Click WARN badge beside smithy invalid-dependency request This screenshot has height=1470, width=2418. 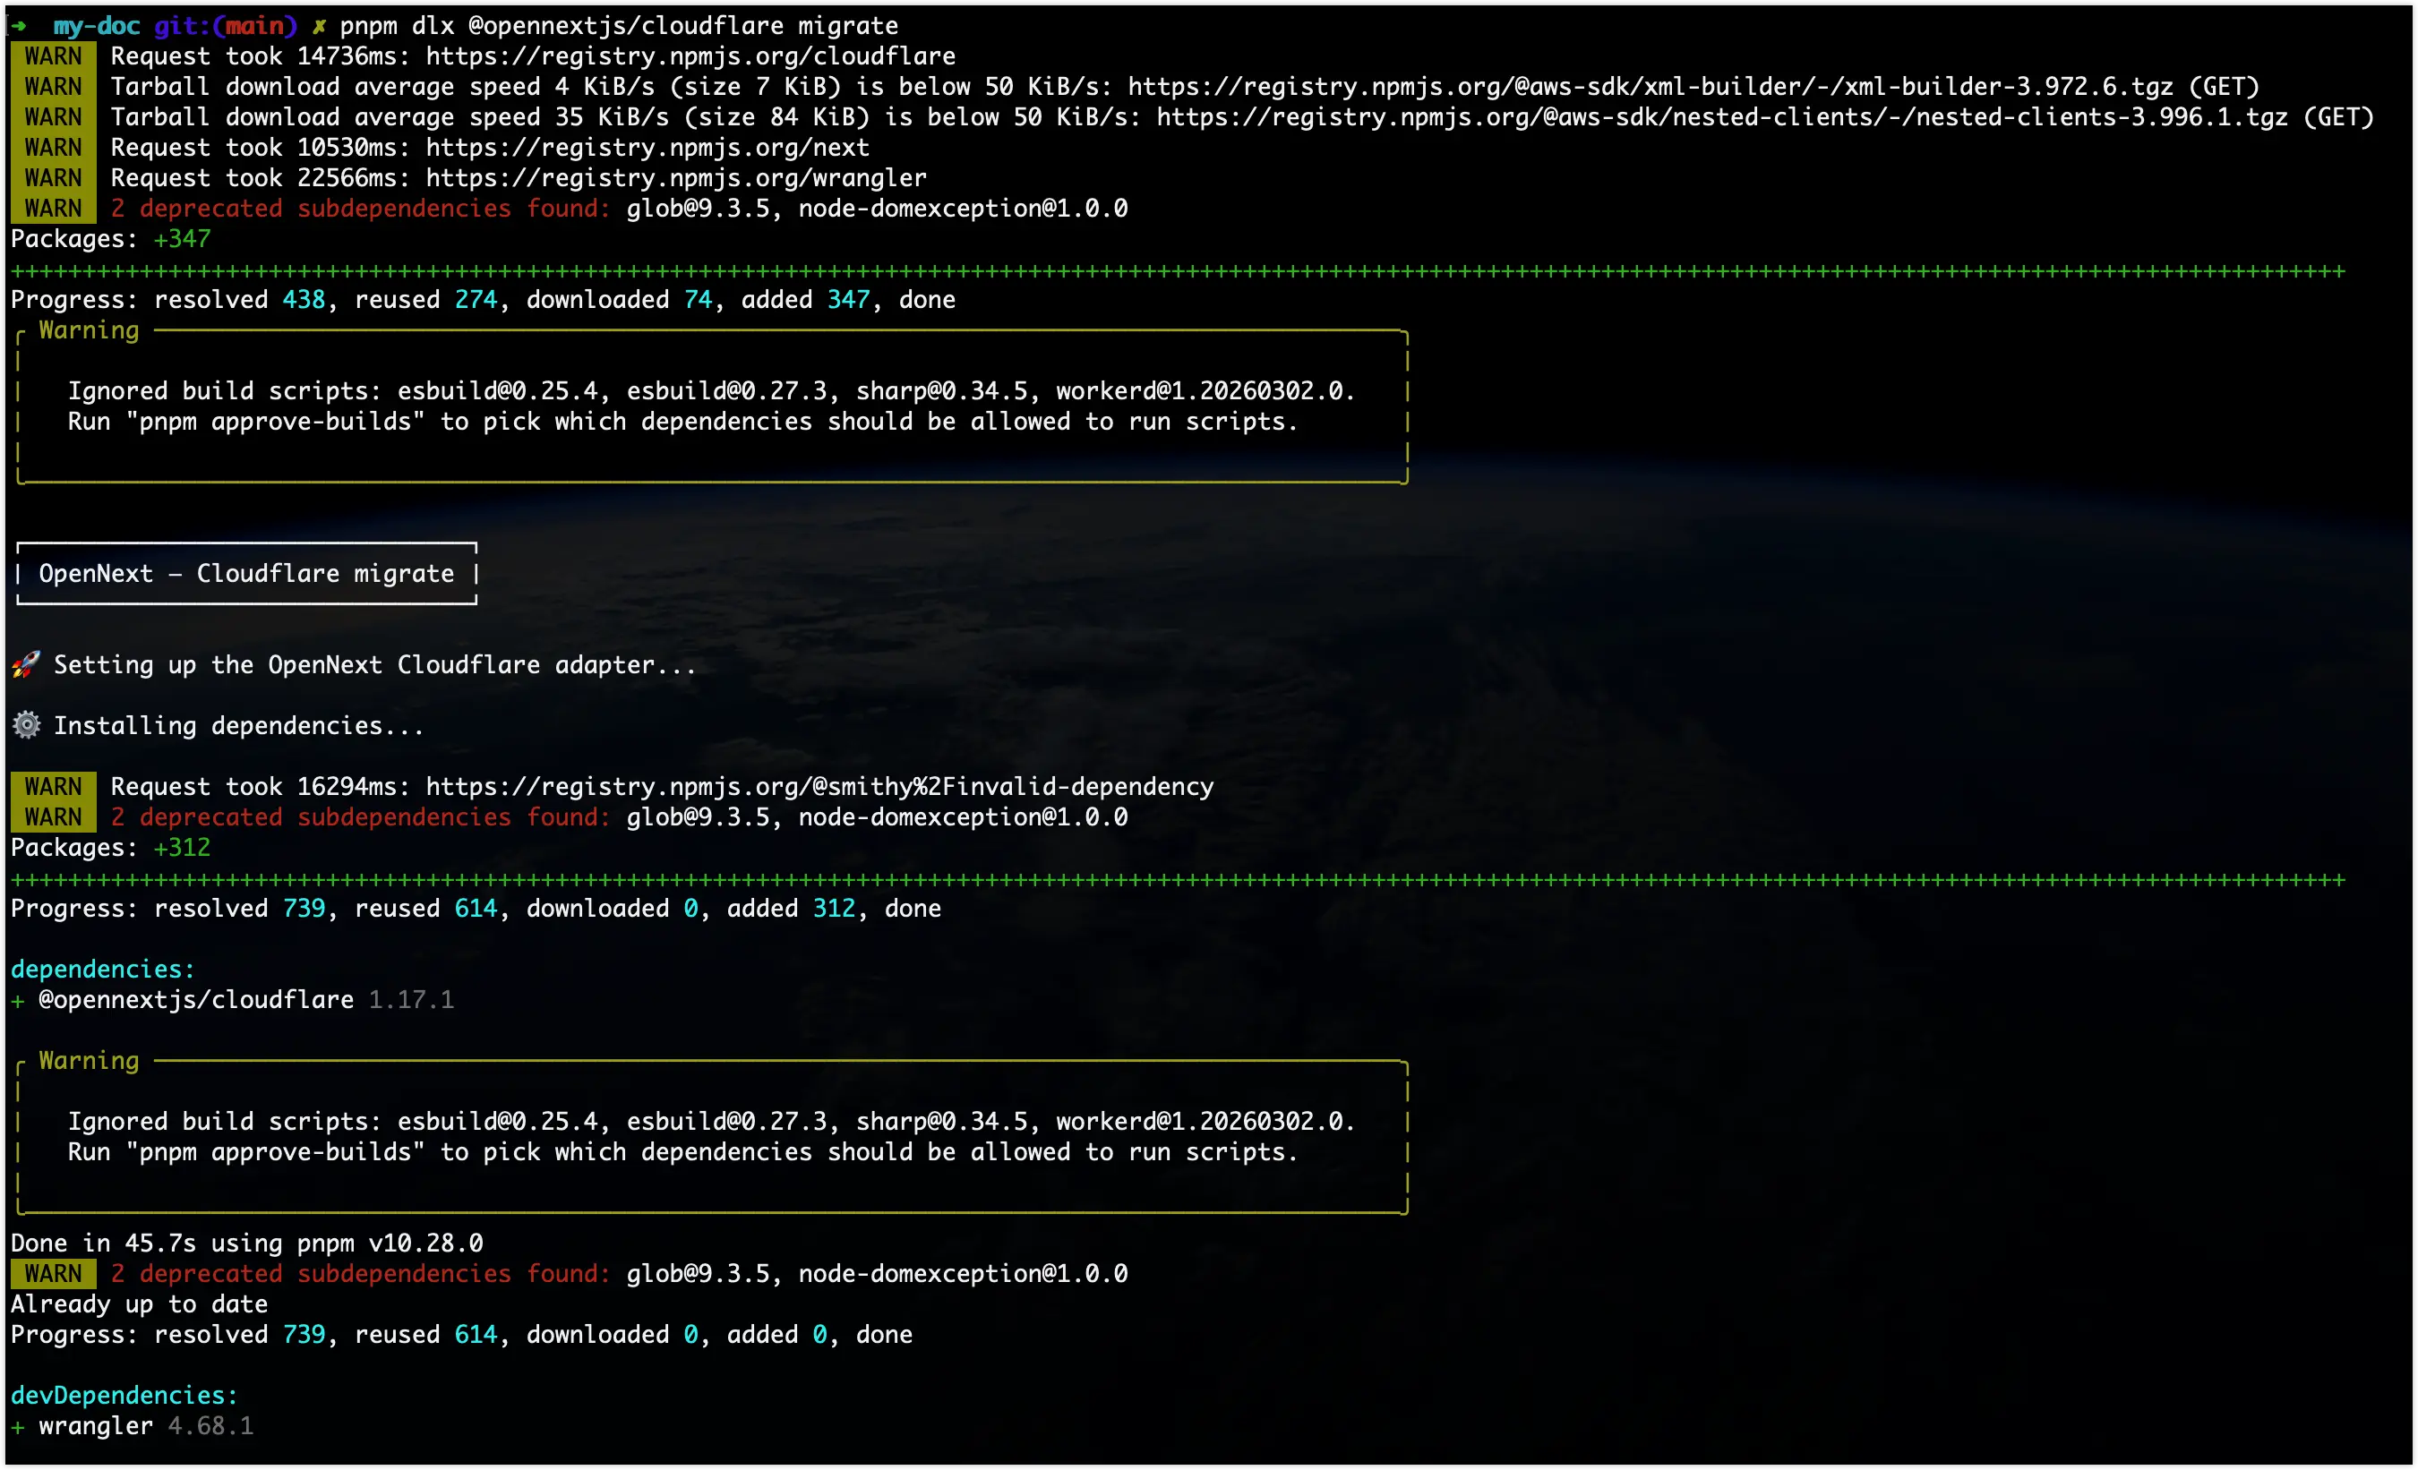pos(53,787)
